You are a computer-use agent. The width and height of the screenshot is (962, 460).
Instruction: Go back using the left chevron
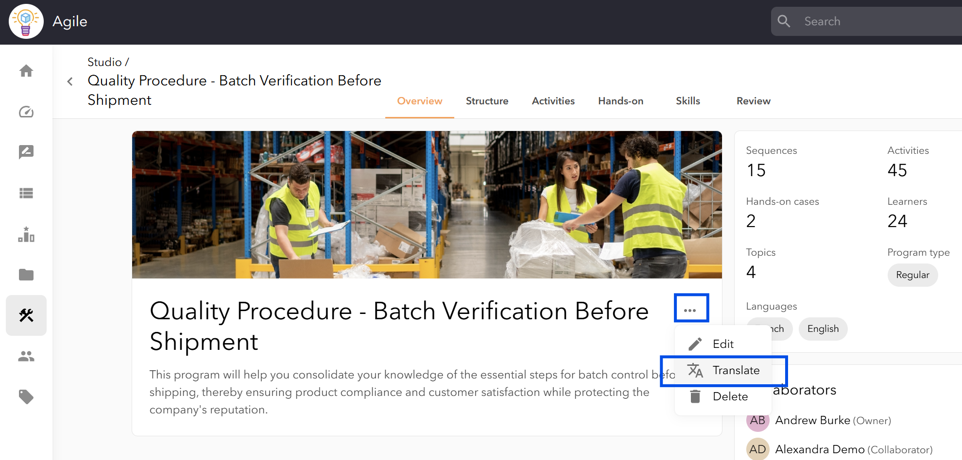pyautogui.click(x=70, y=81)
